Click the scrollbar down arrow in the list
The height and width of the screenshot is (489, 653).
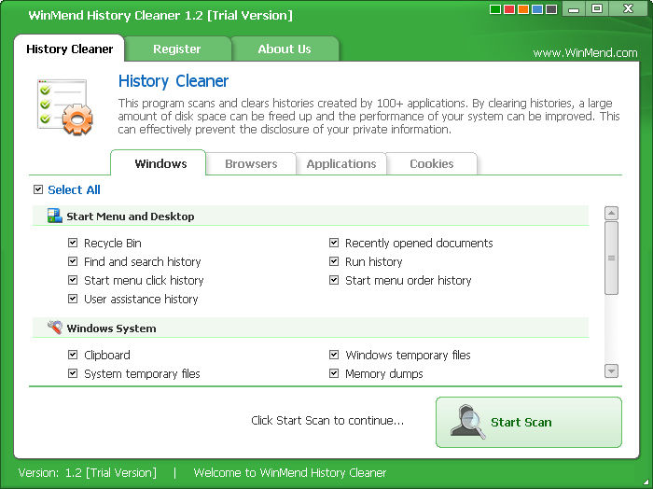612,371
